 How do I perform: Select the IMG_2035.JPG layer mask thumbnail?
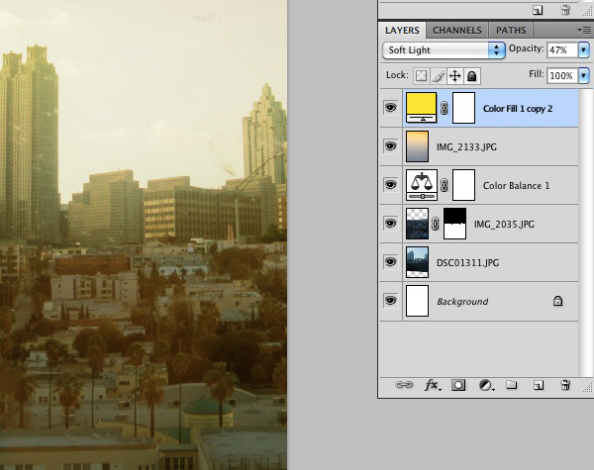pos(454,223)
